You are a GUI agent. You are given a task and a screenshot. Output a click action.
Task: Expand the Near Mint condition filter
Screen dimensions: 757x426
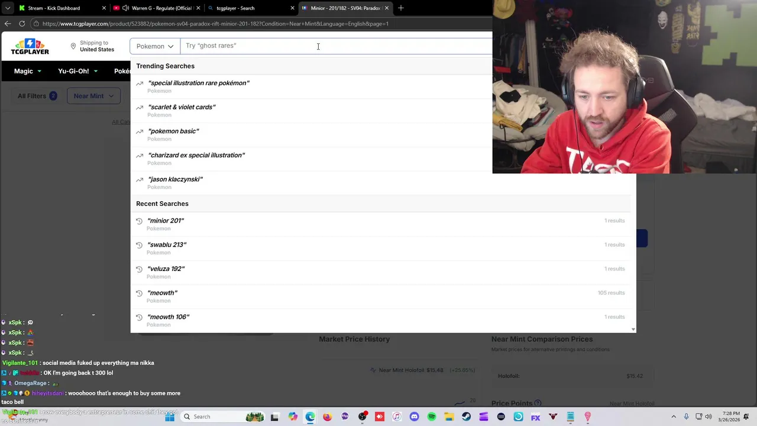pyautogui.click(x=93, y=96)
